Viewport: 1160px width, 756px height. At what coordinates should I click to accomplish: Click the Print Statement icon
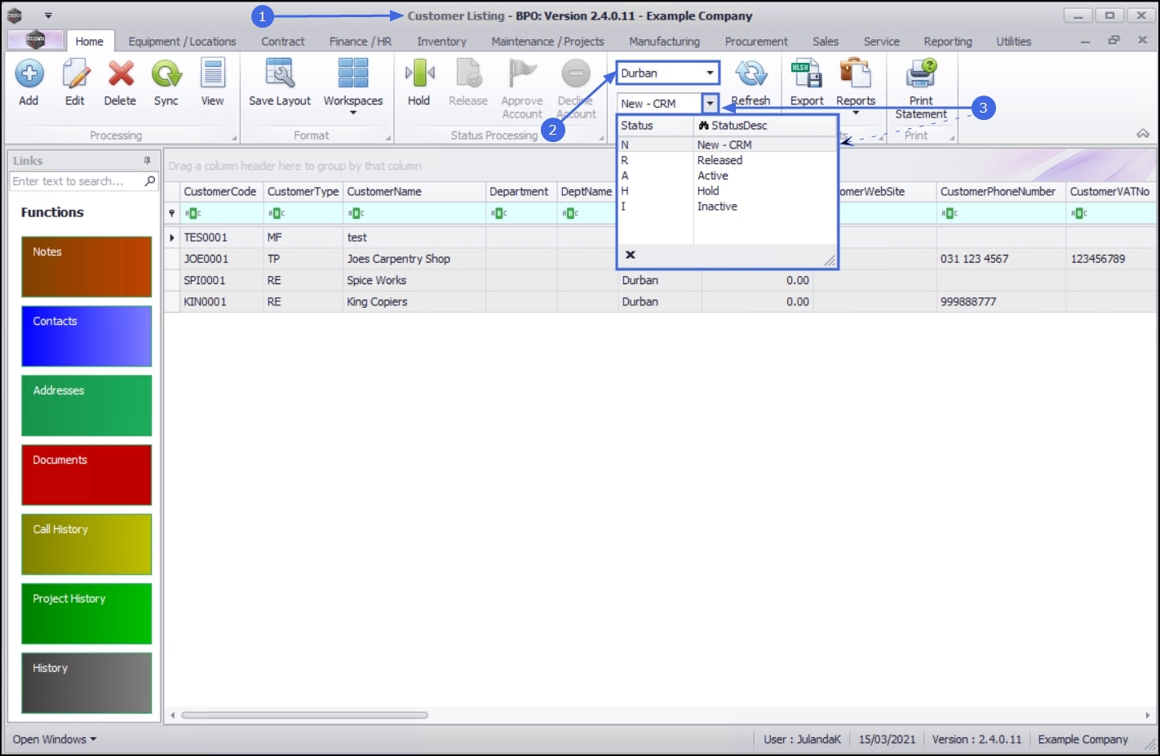921,74
